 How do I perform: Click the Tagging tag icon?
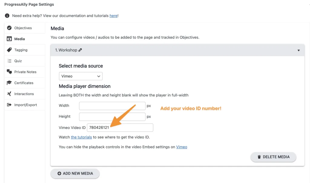pyautogui.click(x=9, y=50)
